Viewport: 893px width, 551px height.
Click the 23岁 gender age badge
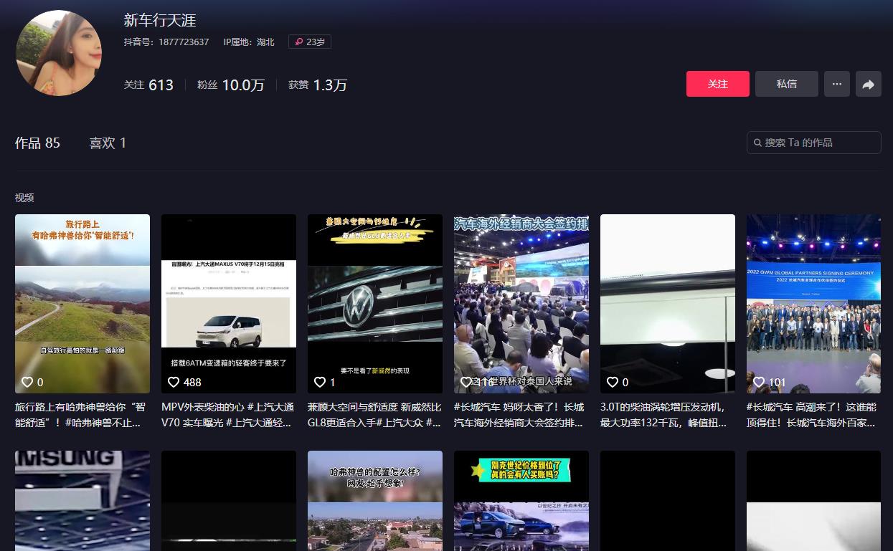310,42
